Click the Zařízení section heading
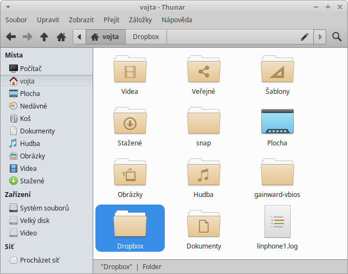The width and height of the screenshot is (348, 274). pos(18,195)
